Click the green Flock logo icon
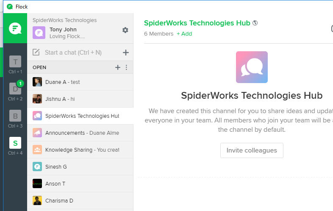The width and height of the screenshot is (333, 211). 15,28
